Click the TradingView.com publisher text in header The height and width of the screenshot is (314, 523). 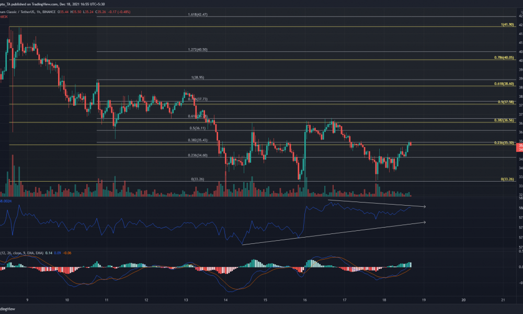tap(44, 4)
